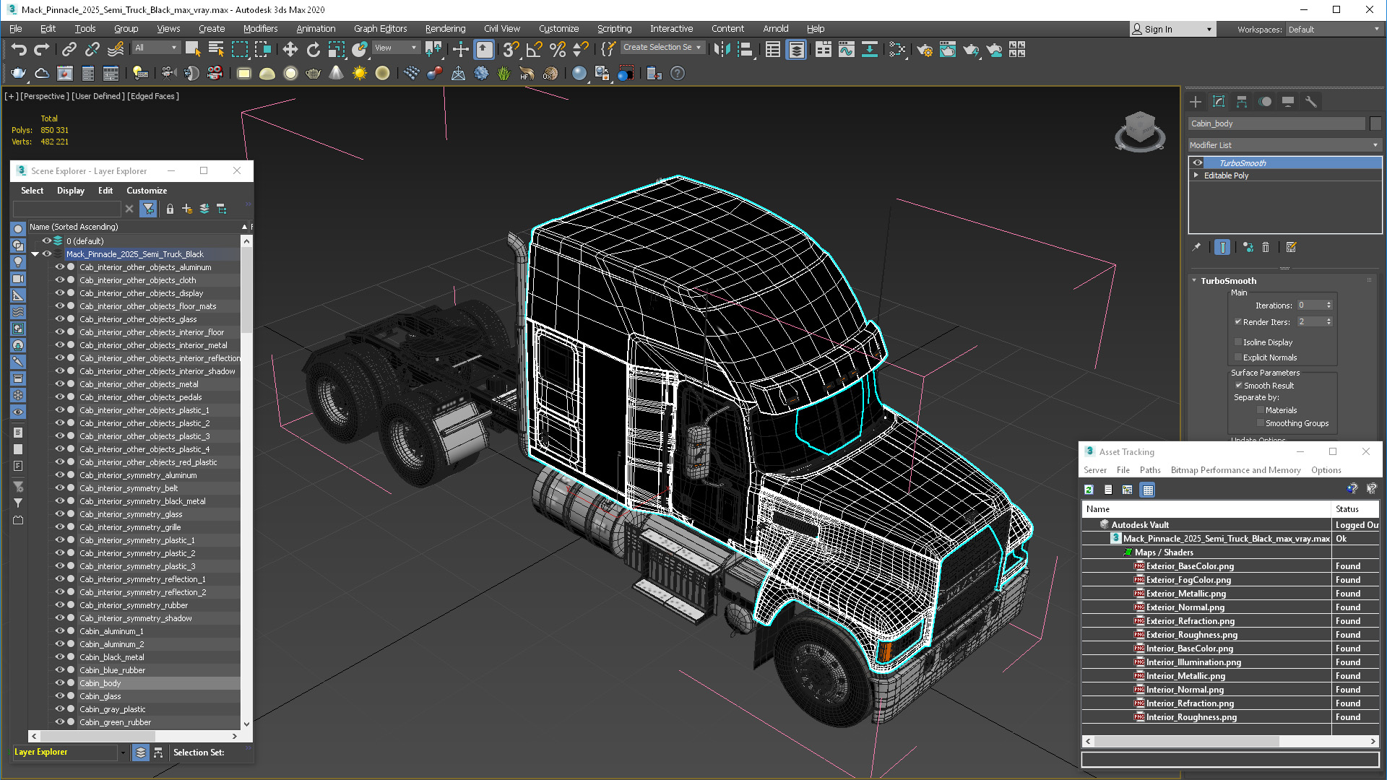Screen dimensions: 1387x780
Task: Hide the Cabin_glass layer eye icon
Action: pos(60,696)
